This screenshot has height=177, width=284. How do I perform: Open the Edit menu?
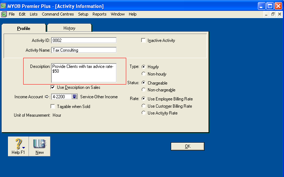point(22,14)
